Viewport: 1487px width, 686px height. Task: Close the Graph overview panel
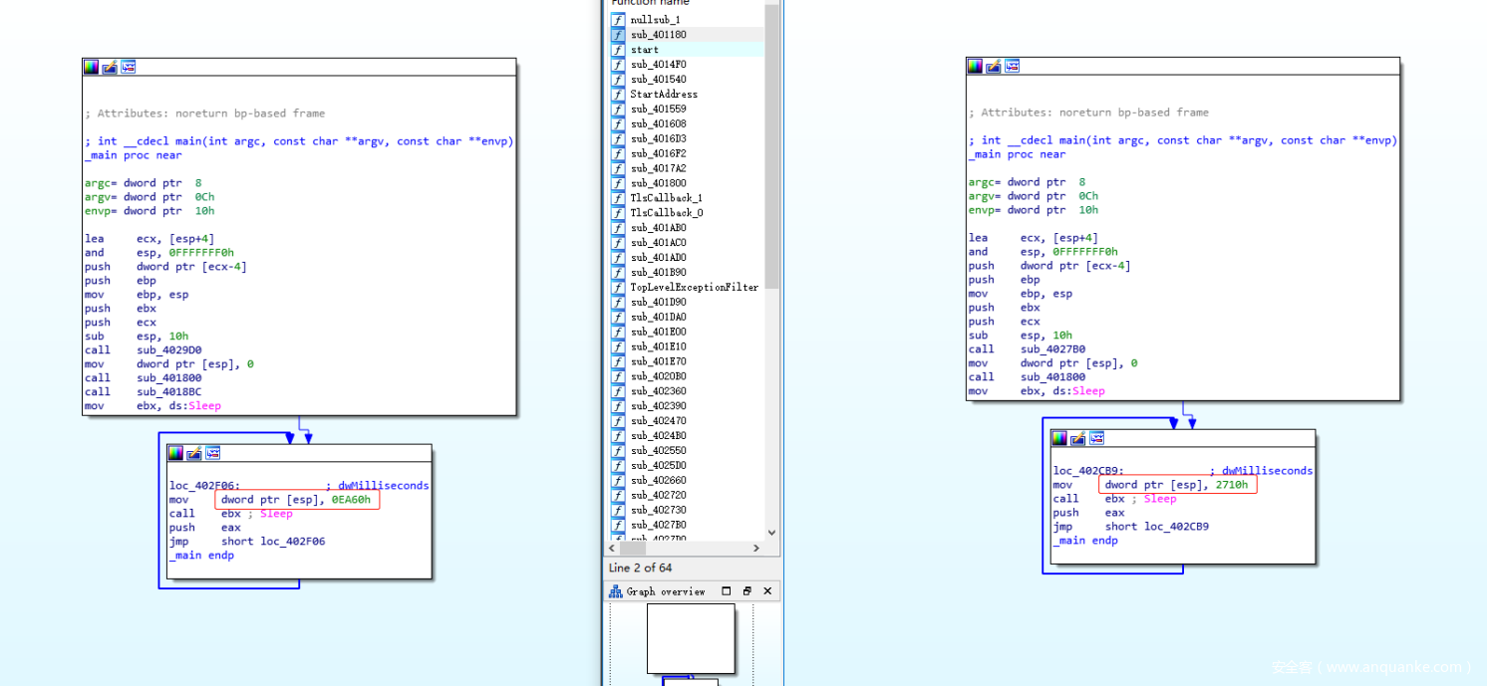coord(767,591)
